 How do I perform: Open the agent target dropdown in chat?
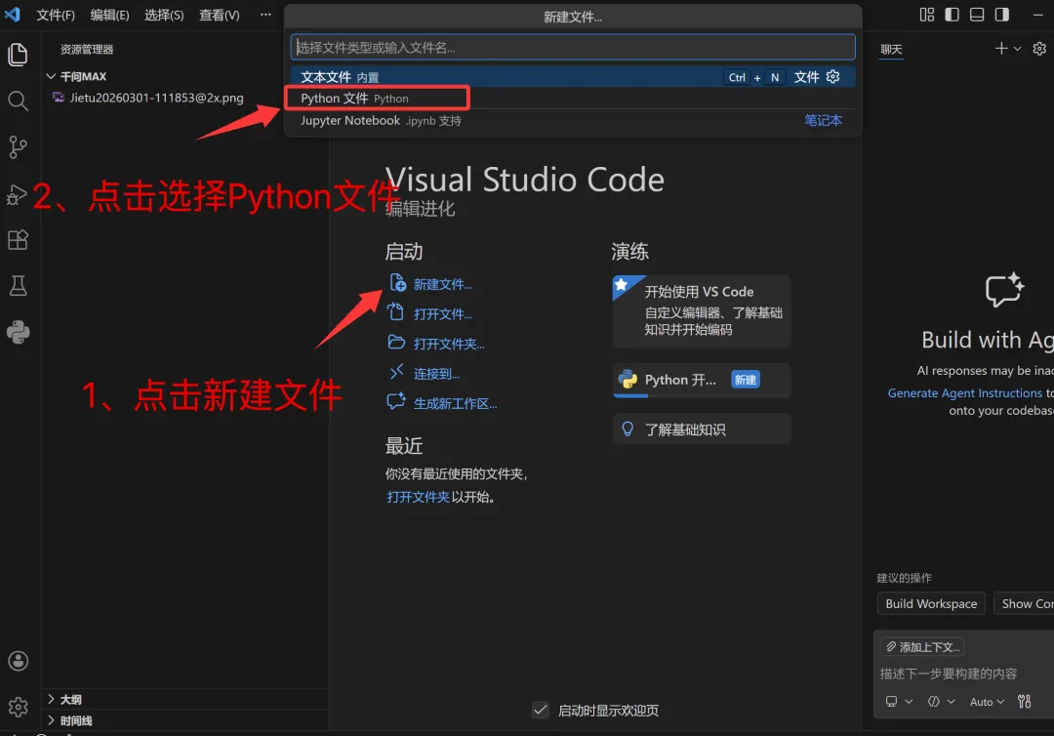click(899, 701)
